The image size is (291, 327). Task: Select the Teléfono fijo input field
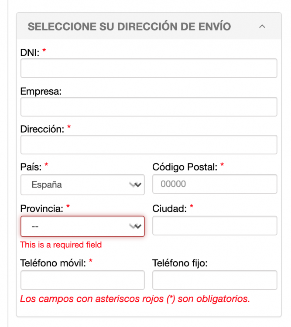pyautogui.click(x=214, y=280)
